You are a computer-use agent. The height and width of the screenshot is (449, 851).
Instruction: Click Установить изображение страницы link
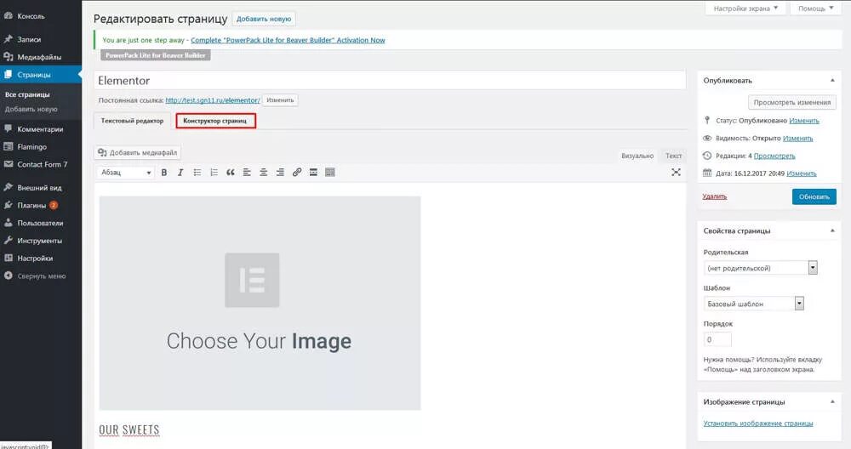[x=758, y=423]
